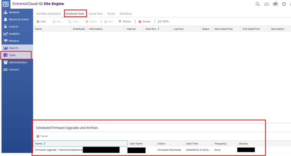
Task: Open Control in the sidebar
Action: pos(17,26)
